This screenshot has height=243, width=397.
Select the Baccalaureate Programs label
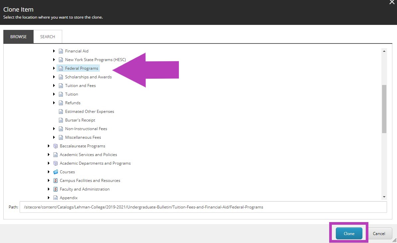(82, 146)
